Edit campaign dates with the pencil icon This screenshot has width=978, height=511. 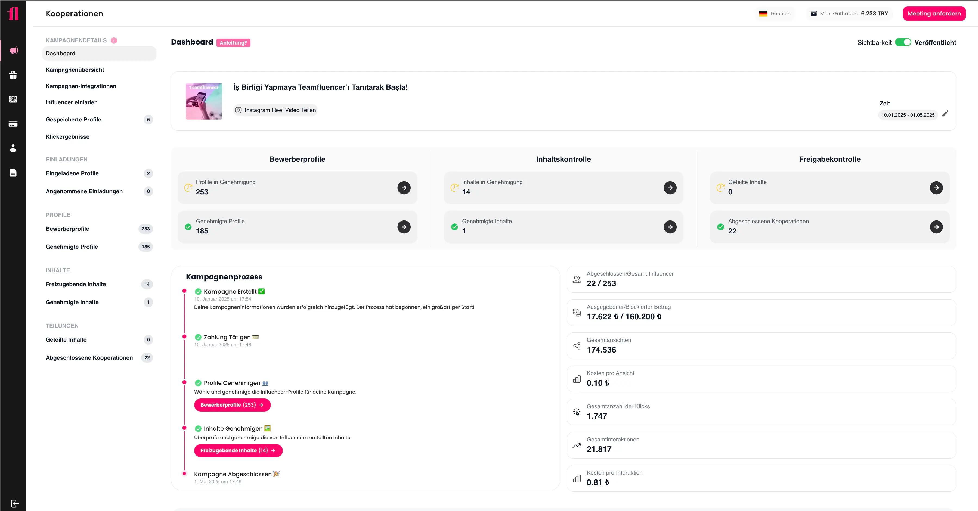[x=945, y=113]
